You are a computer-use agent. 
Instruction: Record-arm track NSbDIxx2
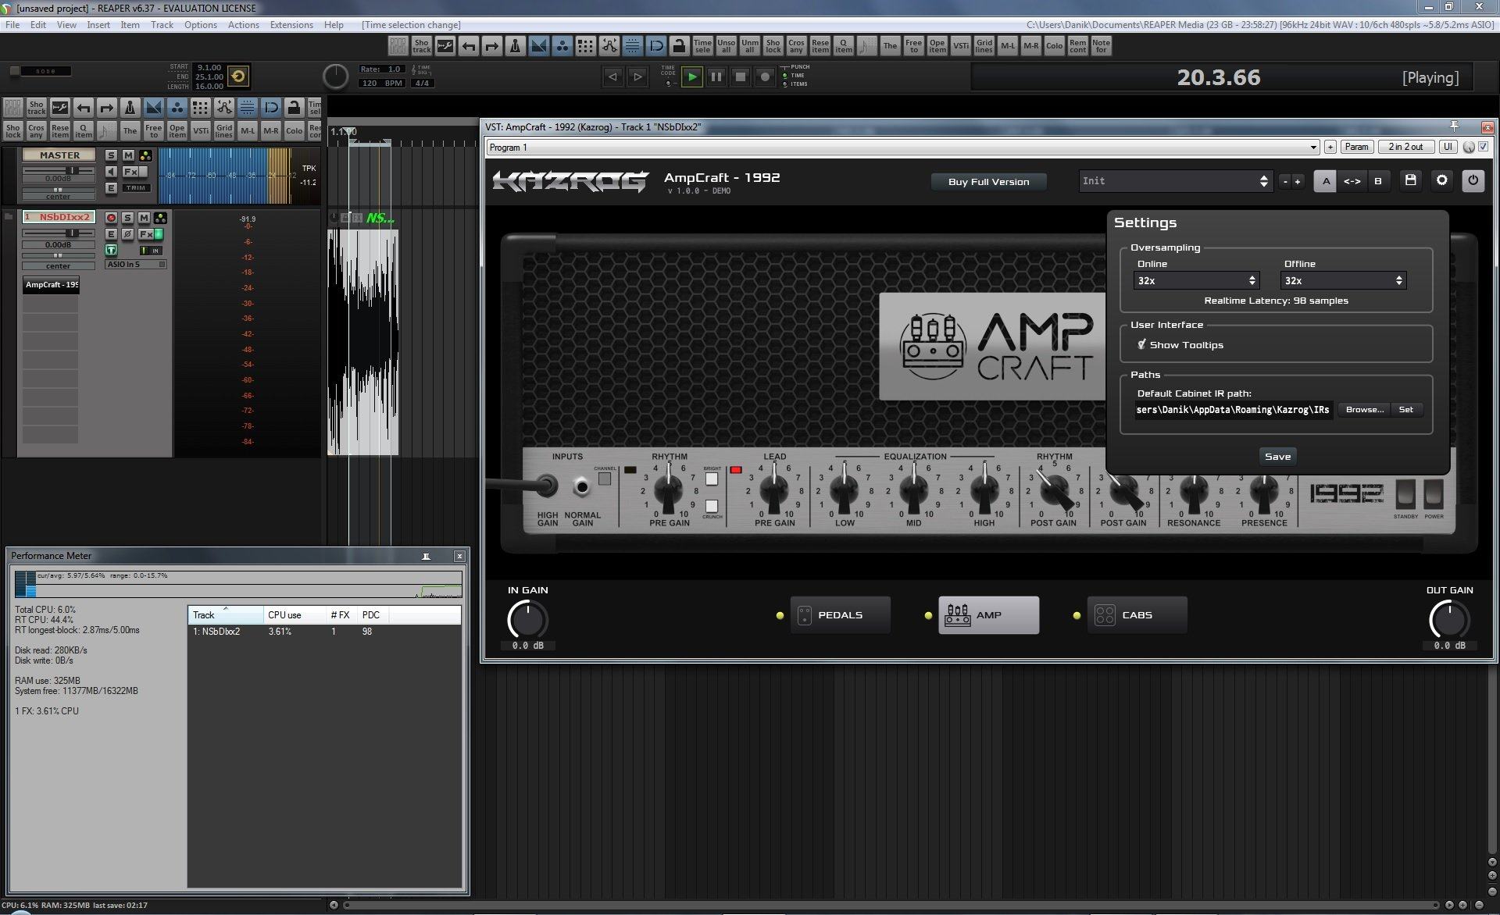tap(111, 218)
